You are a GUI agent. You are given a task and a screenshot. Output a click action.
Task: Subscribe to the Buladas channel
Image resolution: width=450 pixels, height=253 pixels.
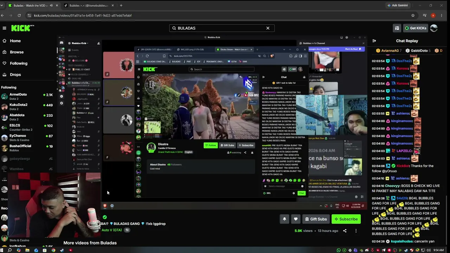pos(346,219)
